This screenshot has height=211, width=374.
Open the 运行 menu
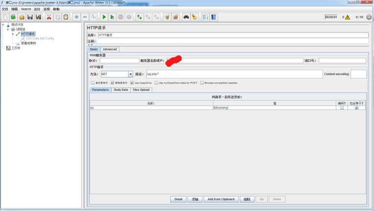[x=37, y=9]
